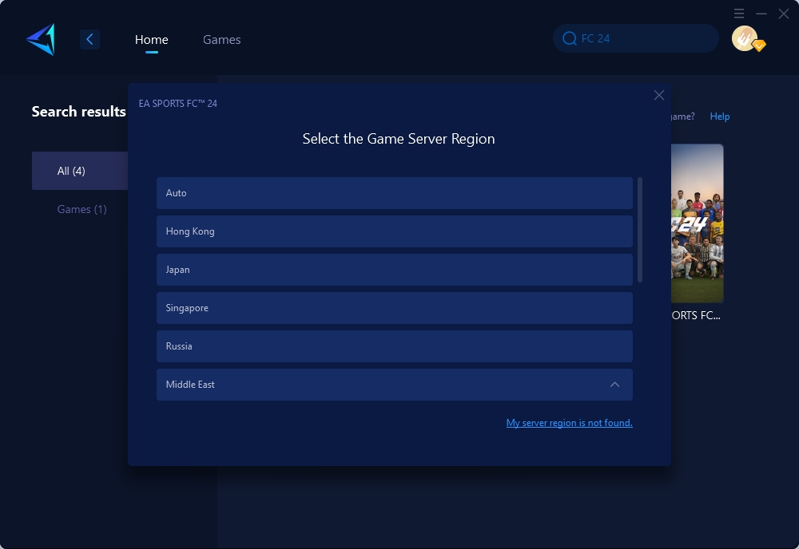Switch to the Games tab
This screenshot has width=799, height=549.
221,39
